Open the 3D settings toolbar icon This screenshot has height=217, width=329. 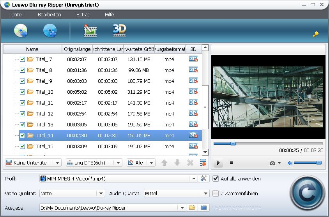(x=119, y=30)
